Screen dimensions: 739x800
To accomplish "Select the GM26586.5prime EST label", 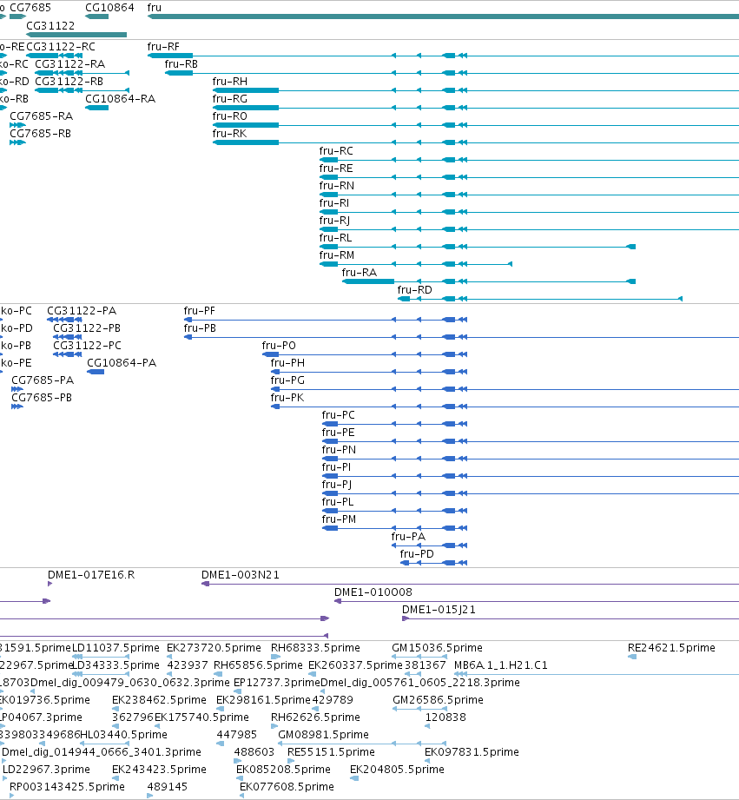I will [x=438, y=699].
